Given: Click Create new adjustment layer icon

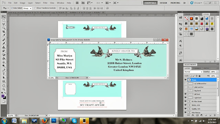Looking at the screenshot, I should (202, 115).
